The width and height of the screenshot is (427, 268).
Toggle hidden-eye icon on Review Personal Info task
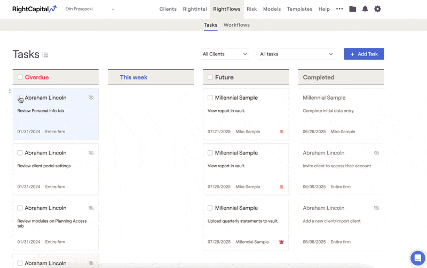[x=91, y=98]
